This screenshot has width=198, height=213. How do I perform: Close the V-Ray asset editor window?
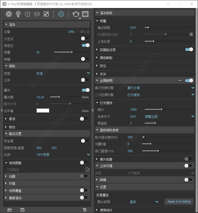point(192,4)
